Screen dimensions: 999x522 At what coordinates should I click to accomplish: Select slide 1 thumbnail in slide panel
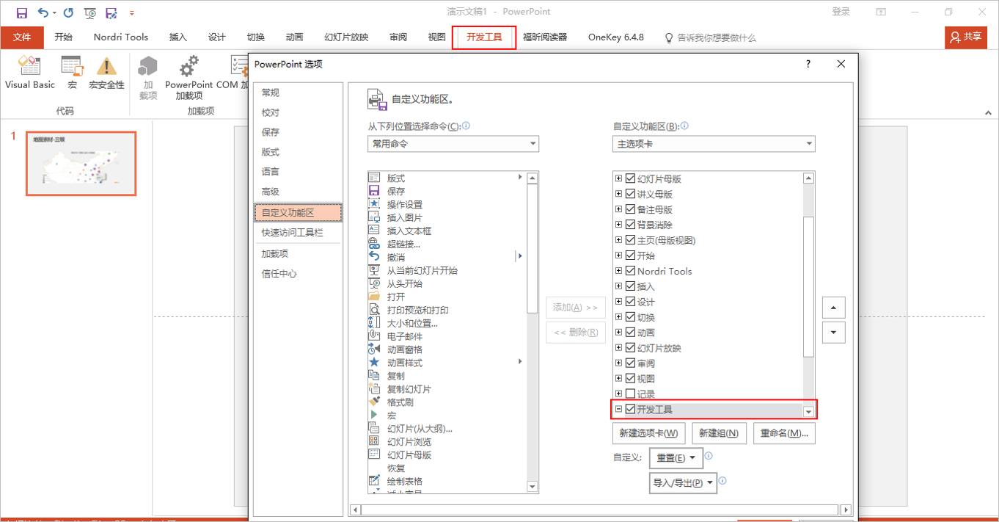pyautogui.click(x=81, y=164)
